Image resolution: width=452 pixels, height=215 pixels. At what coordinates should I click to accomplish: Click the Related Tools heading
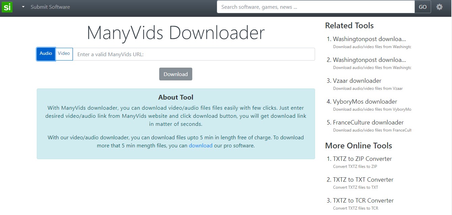tap(349, 26)
